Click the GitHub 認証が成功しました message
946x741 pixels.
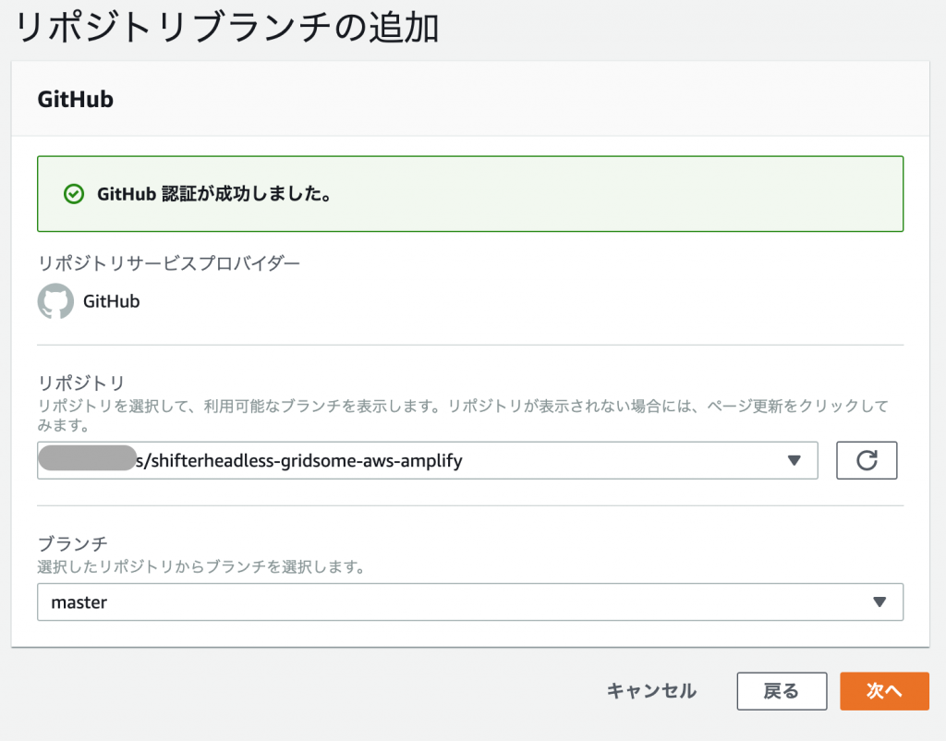coord(214,194)
